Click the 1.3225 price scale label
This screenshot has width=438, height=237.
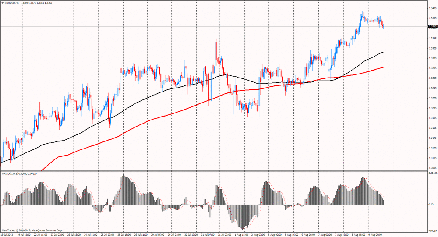[432, 98]
